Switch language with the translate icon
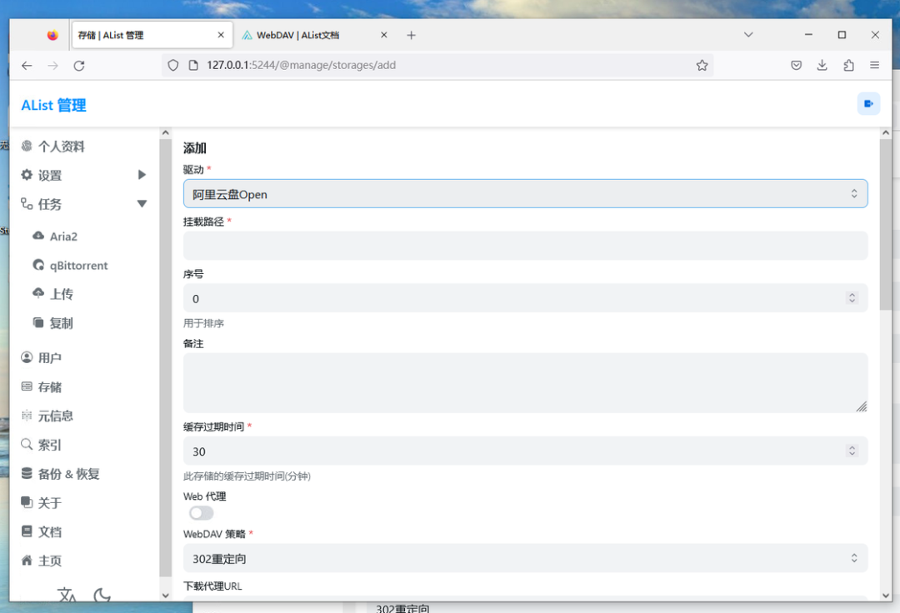Image resolution: width=900 pixels, height=613 pixels. point(67,596)
